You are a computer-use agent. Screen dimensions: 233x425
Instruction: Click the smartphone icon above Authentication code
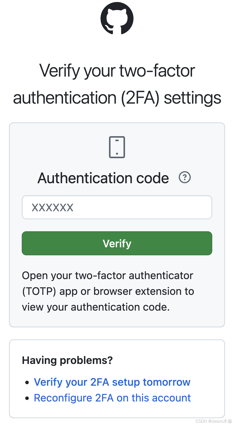(x=116, y=147)
